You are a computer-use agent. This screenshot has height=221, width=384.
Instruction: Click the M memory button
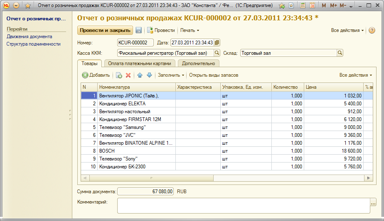click(x=324, y=5)
